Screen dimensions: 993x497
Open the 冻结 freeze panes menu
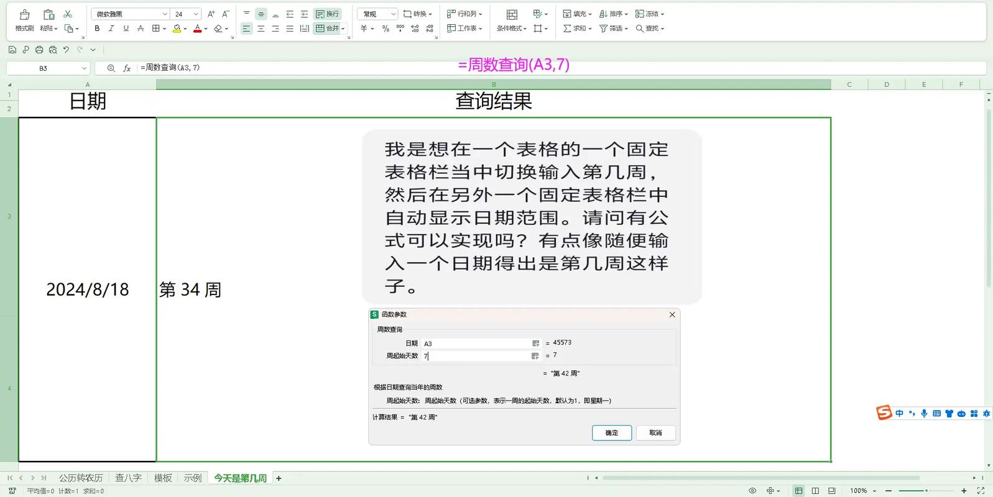click(650, 14)
